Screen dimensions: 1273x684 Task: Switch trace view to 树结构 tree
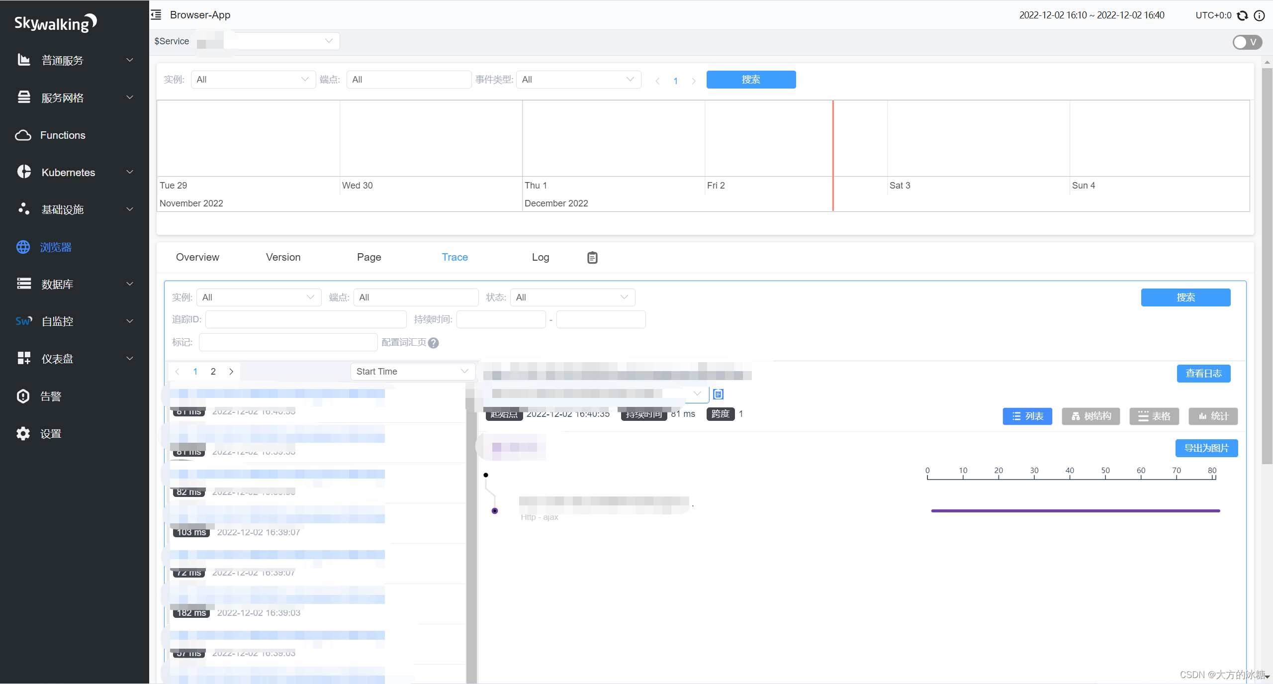(x=1091, y=416)
